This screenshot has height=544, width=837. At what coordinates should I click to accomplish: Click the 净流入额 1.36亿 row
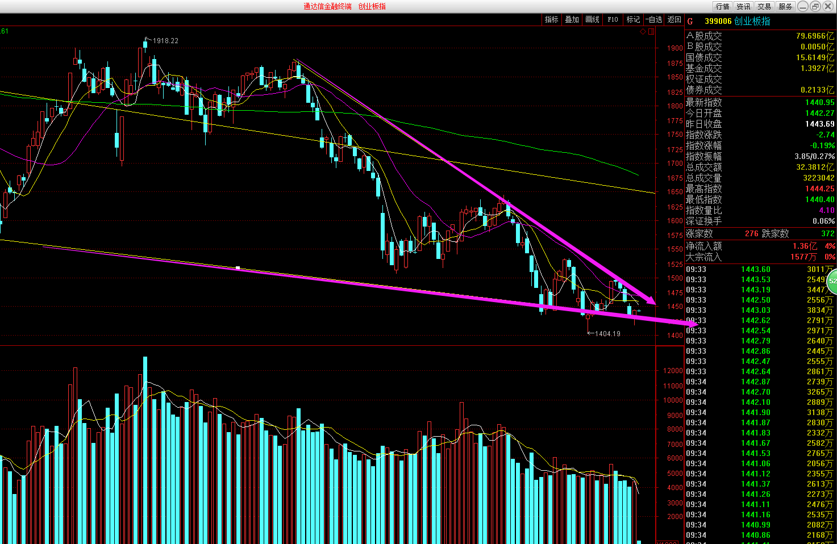point(760,246)
